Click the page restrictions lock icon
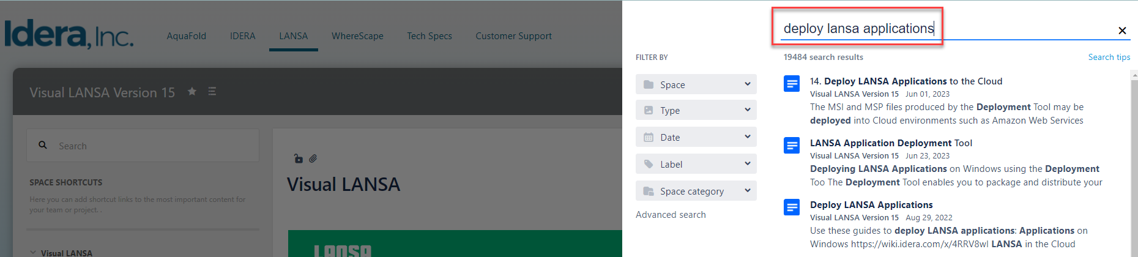This screenshot has width=1138, height=257. pos(299,158)
